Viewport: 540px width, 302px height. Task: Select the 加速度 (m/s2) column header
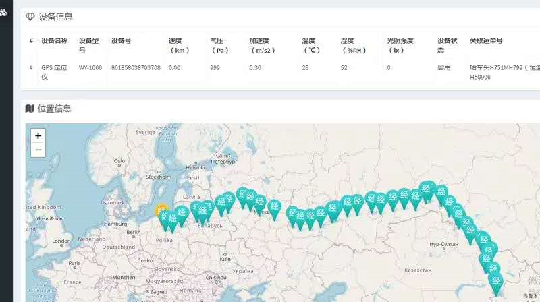[x=263, y=45]
